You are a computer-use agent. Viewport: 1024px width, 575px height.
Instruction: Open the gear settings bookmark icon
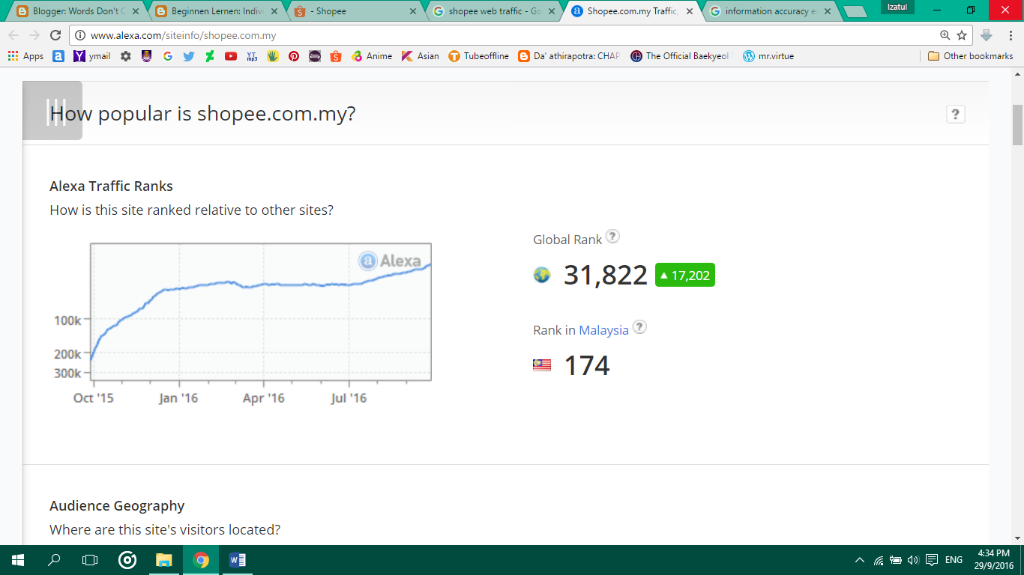pos(125,56)
